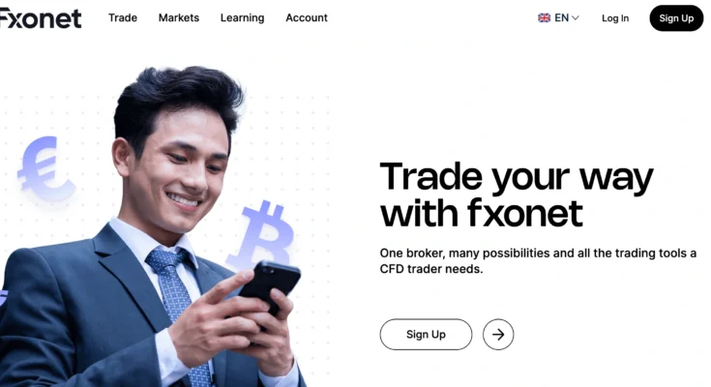
Task: Click the Fxonet logo in header
Action: point(41,18)
